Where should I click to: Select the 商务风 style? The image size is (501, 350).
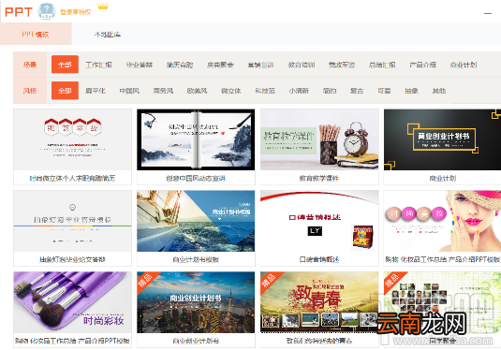coord(163,91)
